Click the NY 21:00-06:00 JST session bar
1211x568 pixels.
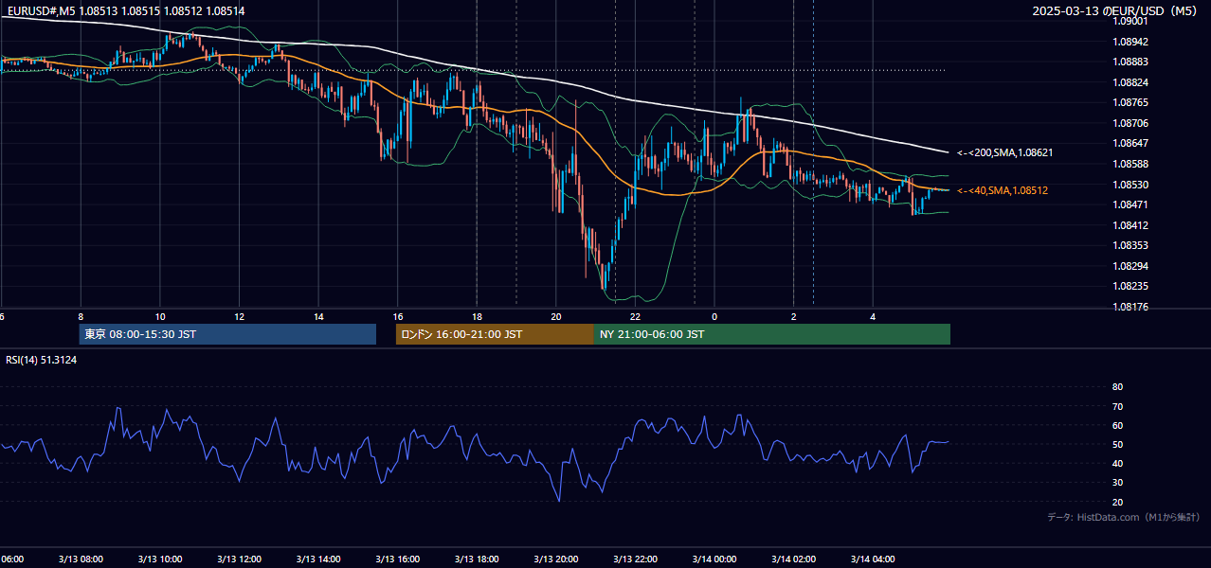click(x=772, y=334)
